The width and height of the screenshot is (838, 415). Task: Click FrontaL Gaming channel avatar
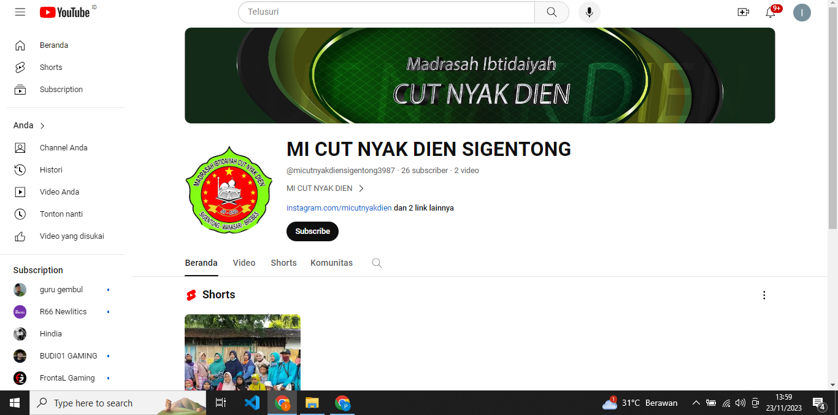pos(20,378)
